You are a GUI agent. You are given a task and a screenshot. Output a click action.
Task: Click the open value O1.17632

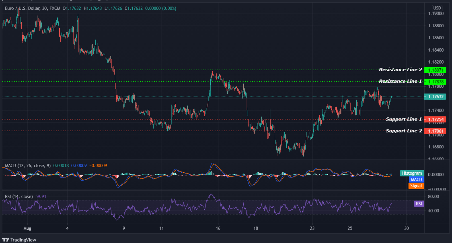pos(72,8)
